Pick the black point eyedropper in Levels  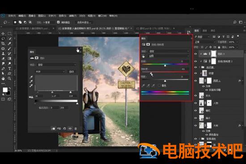(x=31, y=77)
